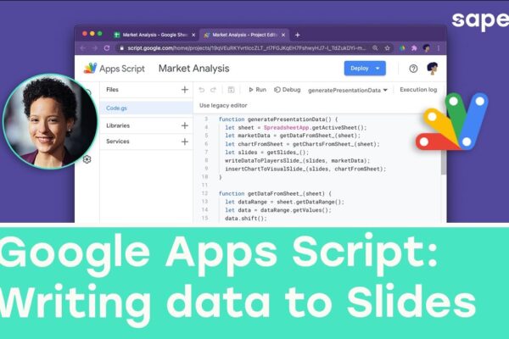The image size is (509, 339).
Task: Click the Debug button
Action: (288, 90)
